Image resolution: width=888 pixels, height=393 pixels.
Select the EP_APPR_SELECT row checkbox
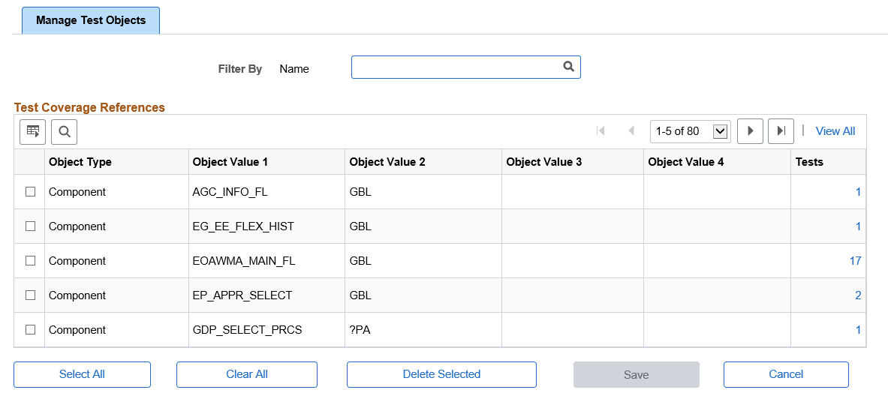click(31, 295)
